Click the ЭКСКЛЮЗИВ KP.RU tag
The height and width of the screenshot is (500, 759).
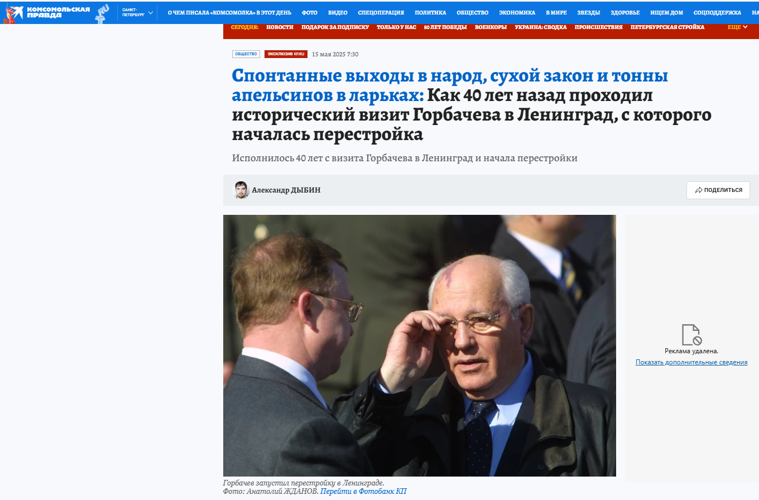pyautogui.click(x=286, y=54)
